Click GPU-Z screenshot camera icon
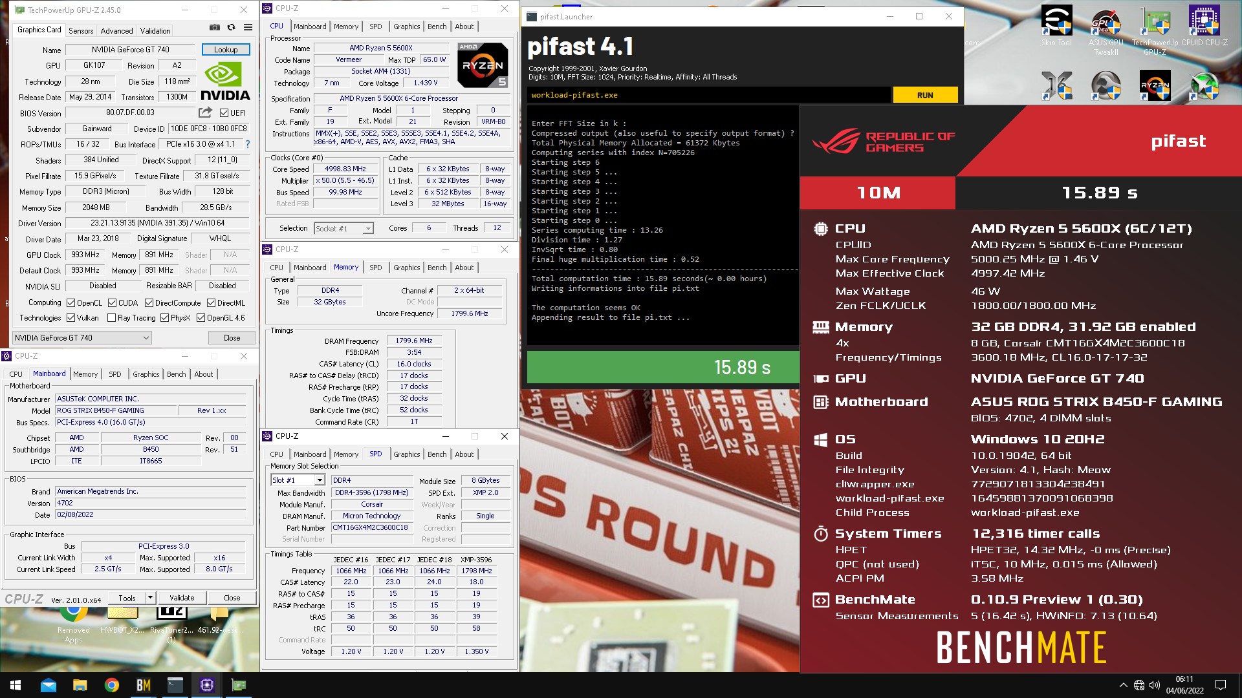The width and height of the screenshot is (1242, 698). click(215, 27)
